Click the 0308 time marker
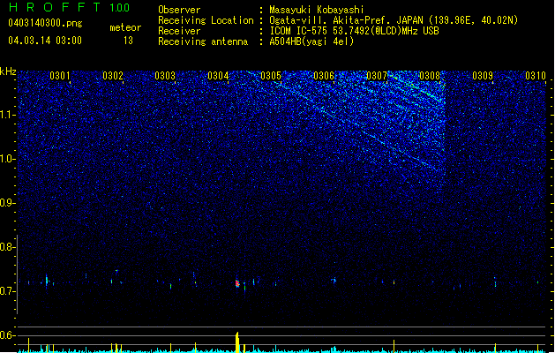 (x=430, y=76)
